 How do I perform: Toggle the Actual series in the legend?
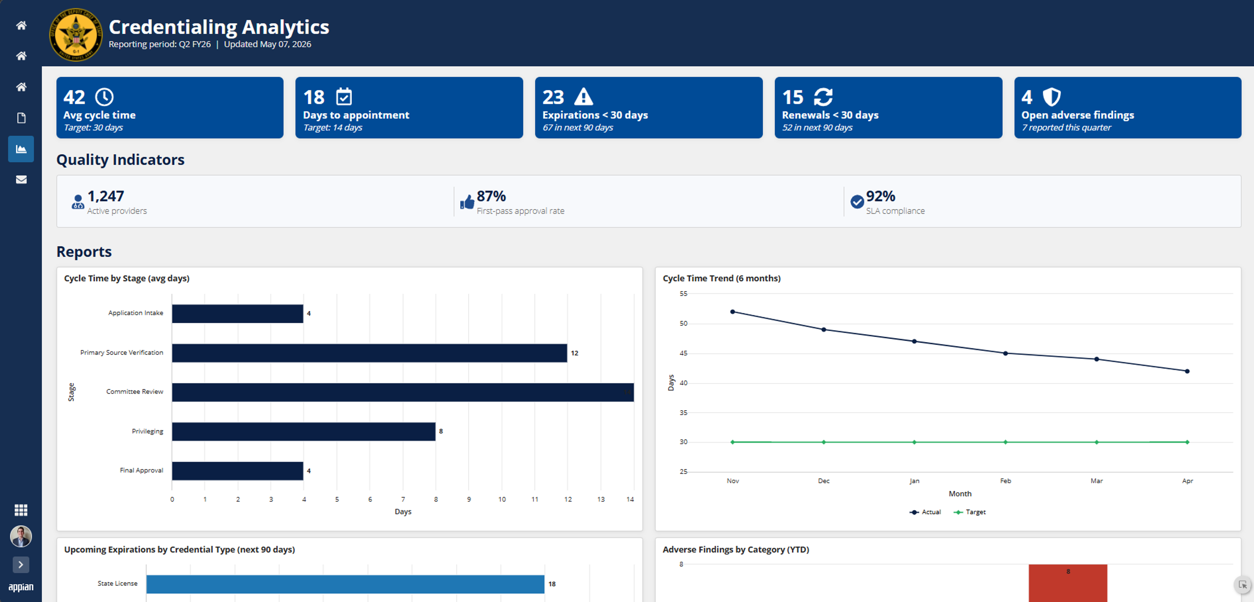point(925,512)
